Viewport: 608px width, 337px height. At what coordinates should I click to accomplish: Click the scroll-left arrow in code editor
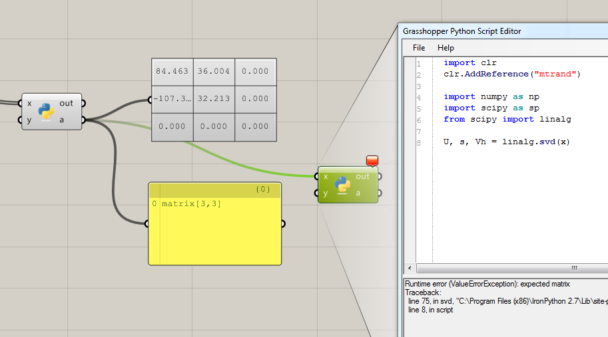(410, 268)
